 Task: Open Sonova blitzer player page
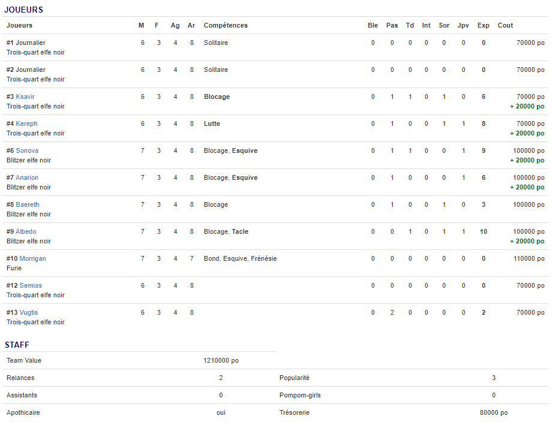27,150
